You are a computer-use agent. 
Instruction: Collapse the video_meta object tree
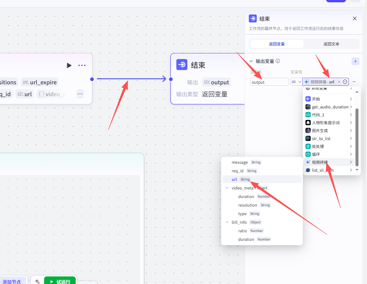coord(227,188)
